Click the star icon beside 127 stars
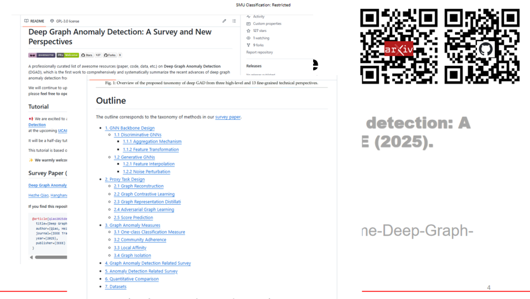The width and height of the screenshot is (530, 299). [x=248, y=31]
